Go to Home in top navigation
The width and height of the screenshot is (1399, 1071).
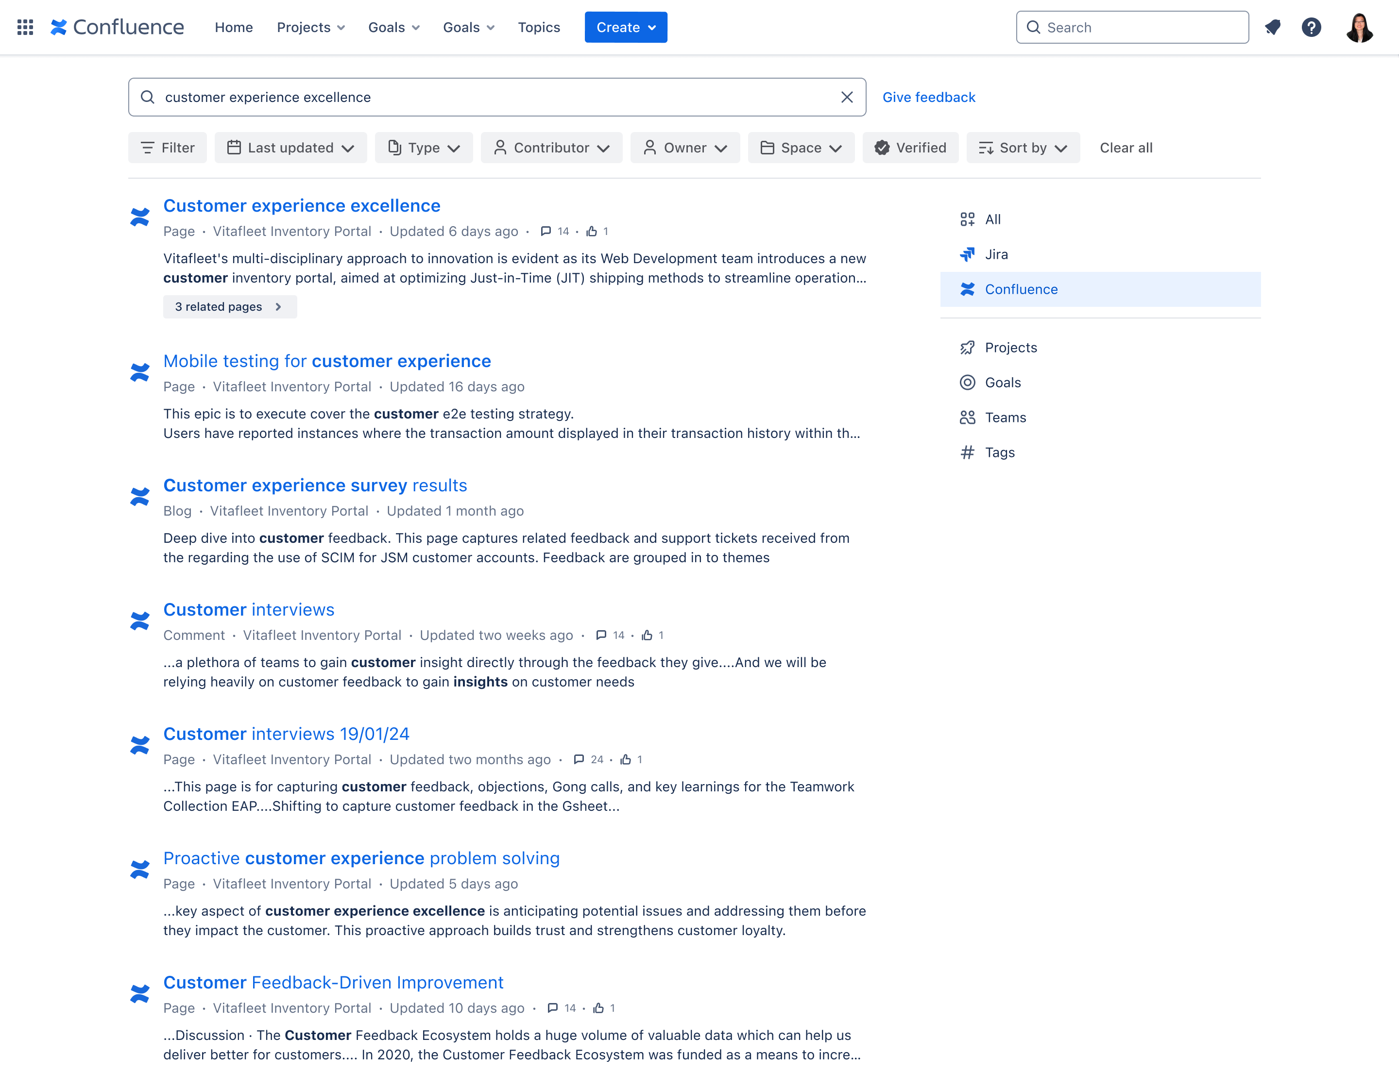click(234, 27)
